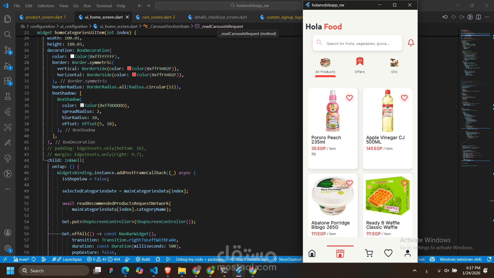Open the Profile icon in app bottom navigation
Viewport: 494px width, 278px height.
point(408,253)
